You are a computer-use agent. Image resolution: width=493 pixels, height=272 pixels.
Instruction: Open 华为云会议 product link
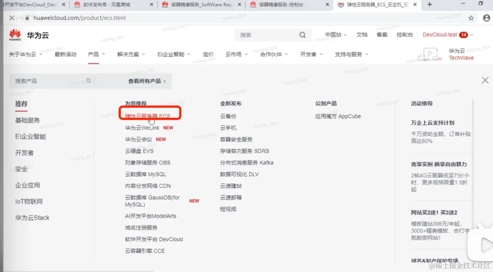coord(139,139)
